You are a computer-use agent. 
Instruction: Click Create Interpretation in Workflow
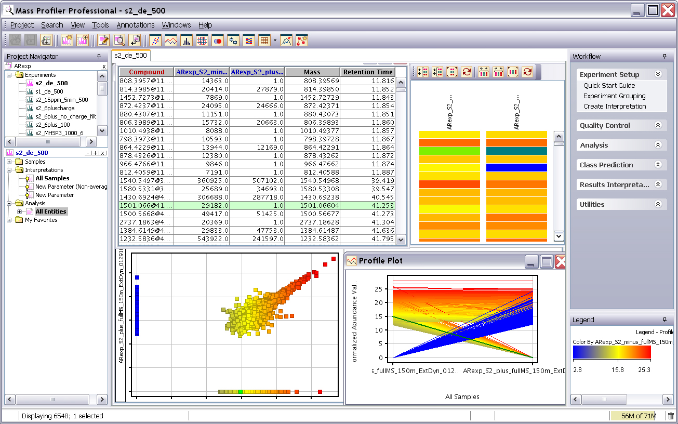pos(615,106)
